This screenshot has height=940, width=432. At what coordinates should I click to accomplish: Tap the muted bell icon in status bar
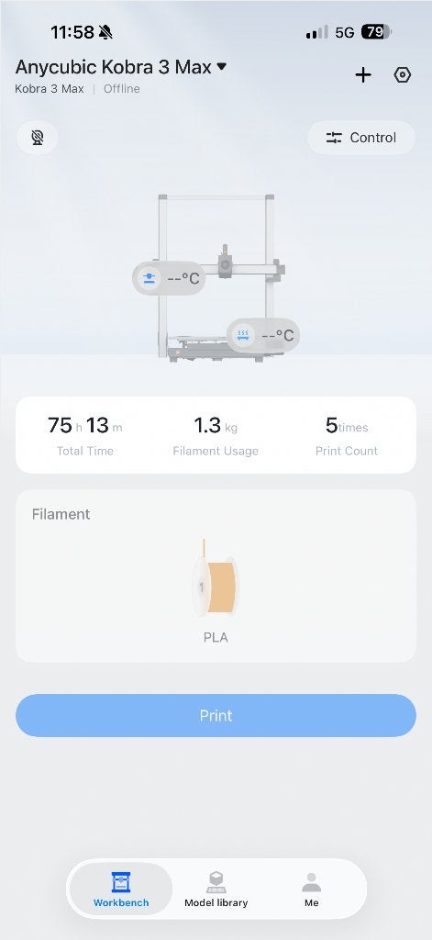pyautogui.click(x=105, y=32)
